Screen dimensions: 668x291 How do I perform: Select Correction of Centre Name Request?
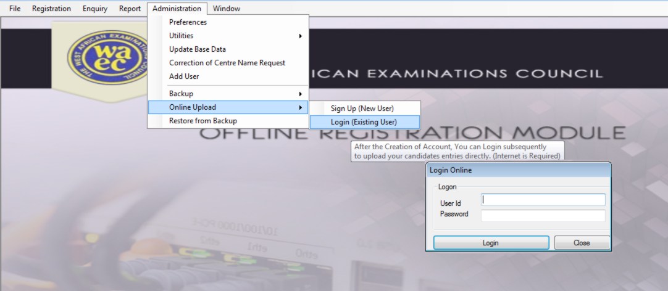[x=228, y=63]
